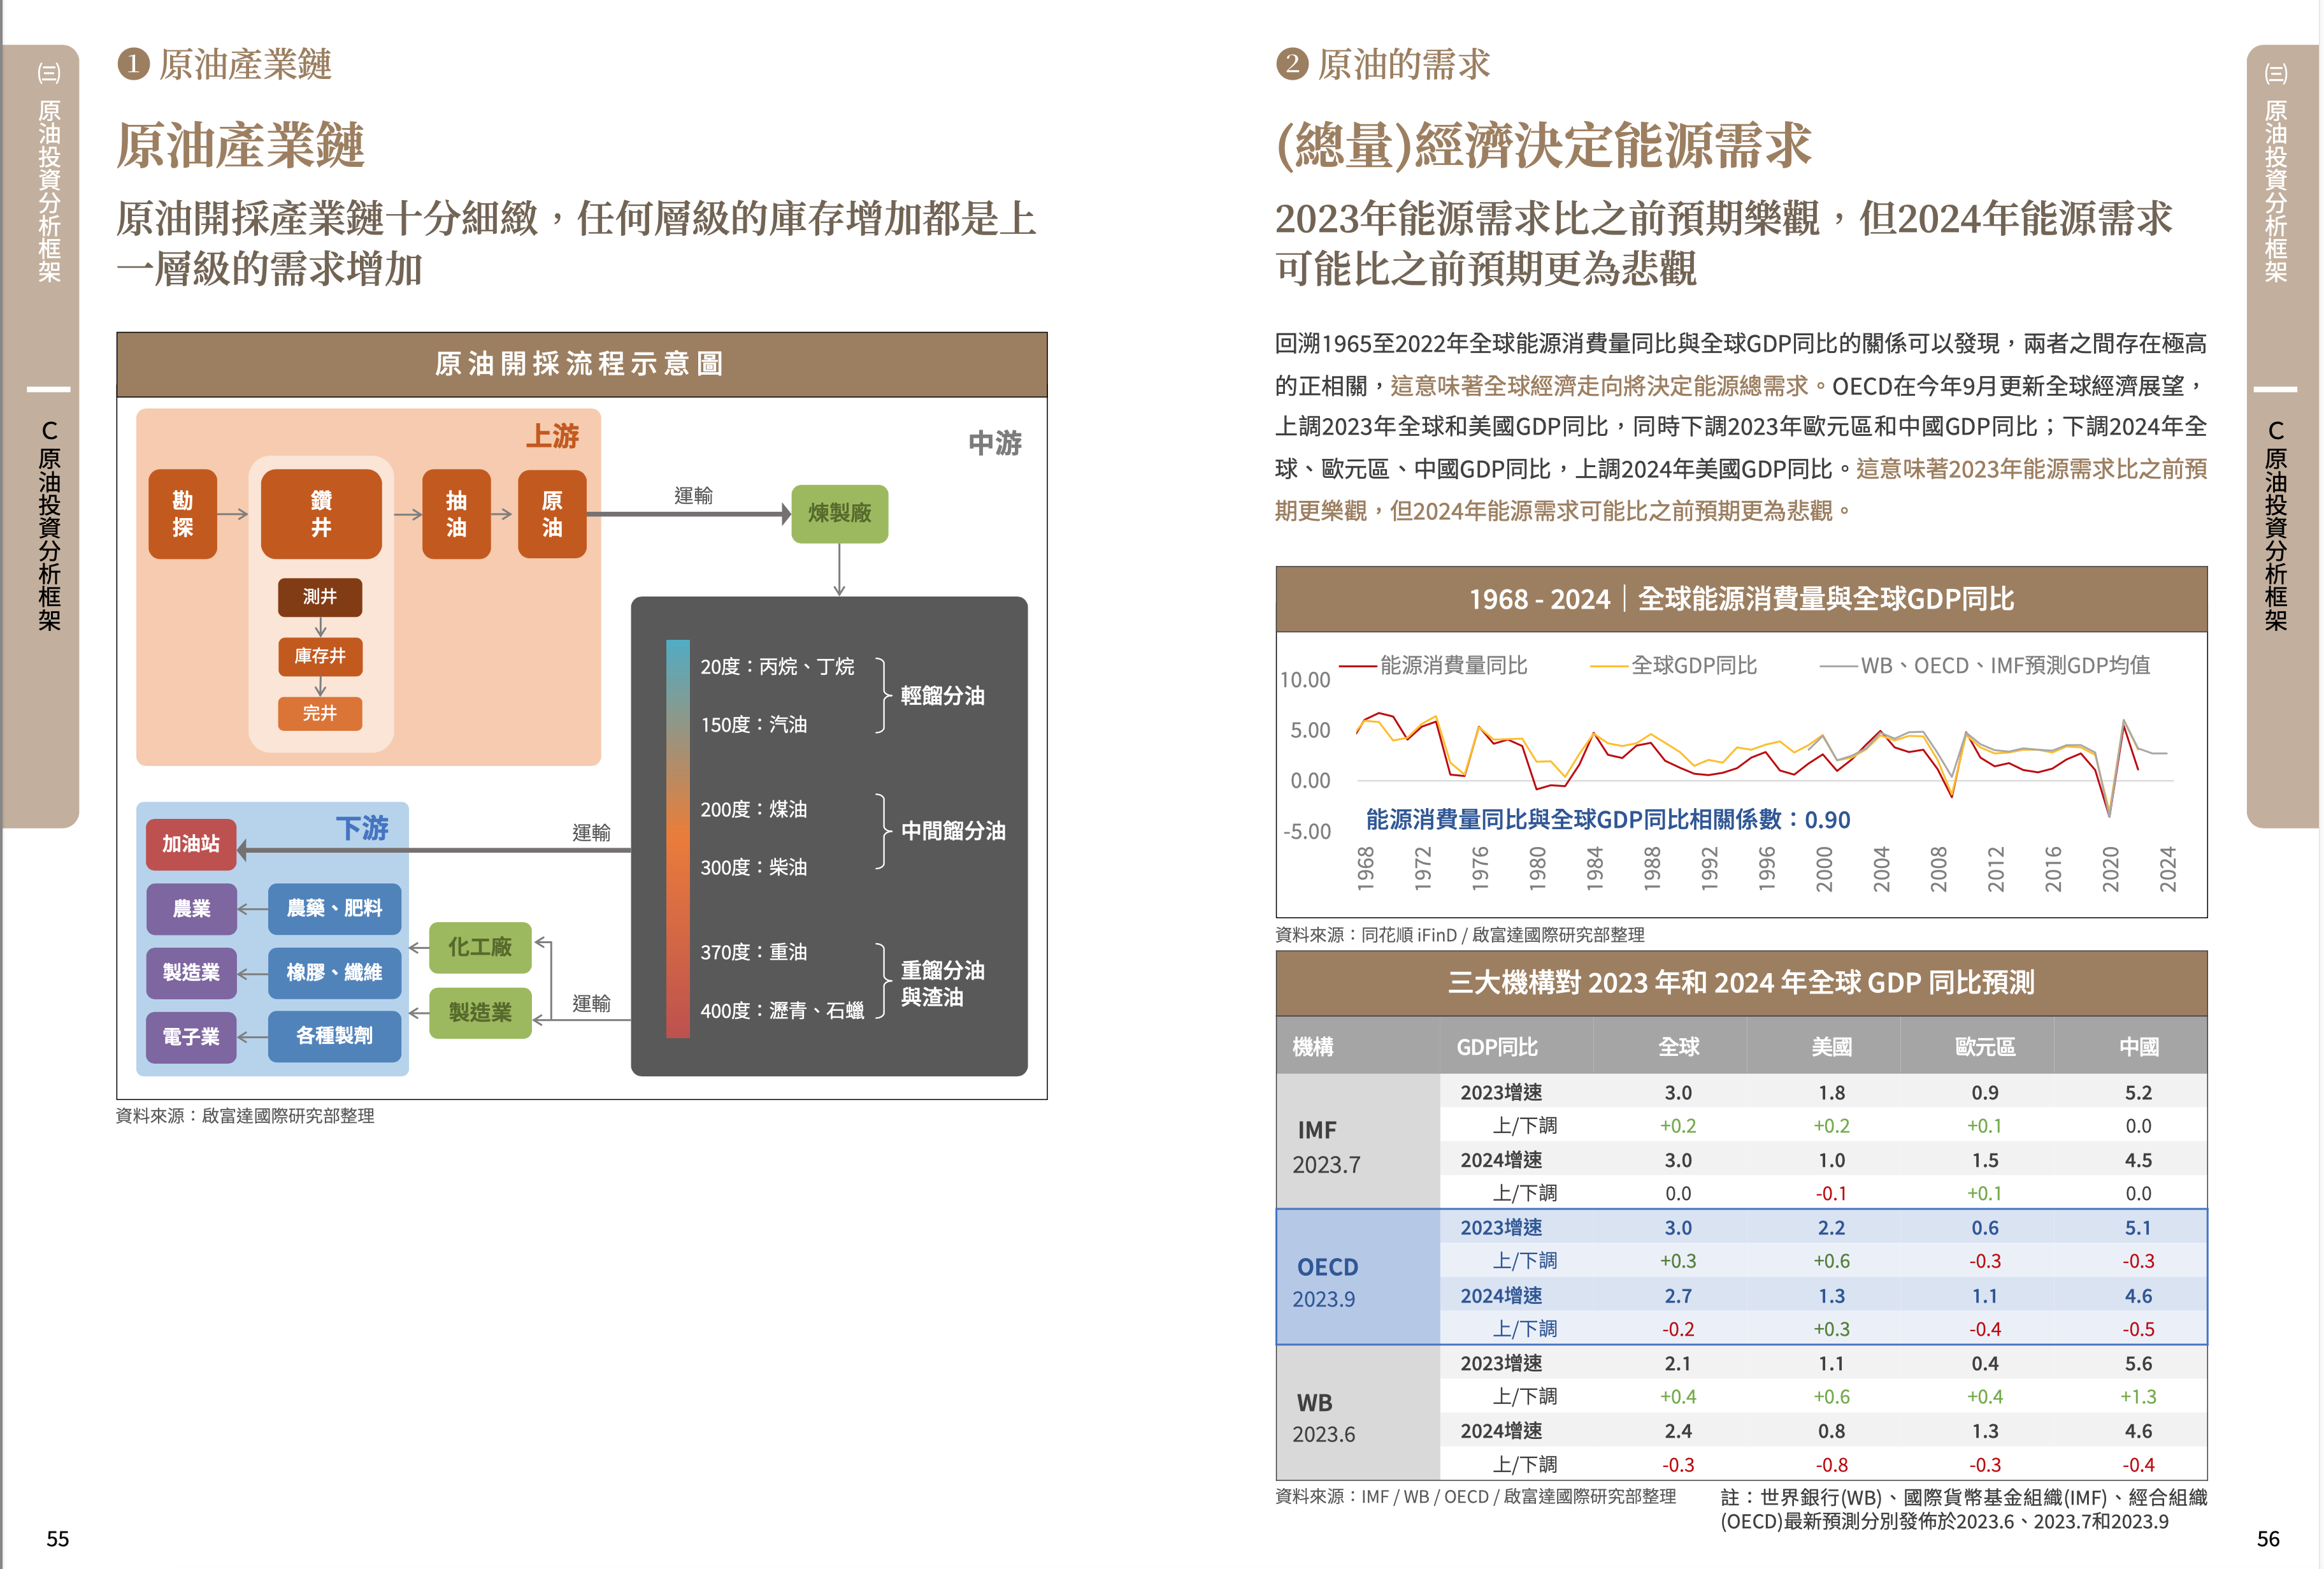Screen dimensions: 2324x1569
Task: Select the 橡膠、纖維 box
Action: (x=334, y=972)
